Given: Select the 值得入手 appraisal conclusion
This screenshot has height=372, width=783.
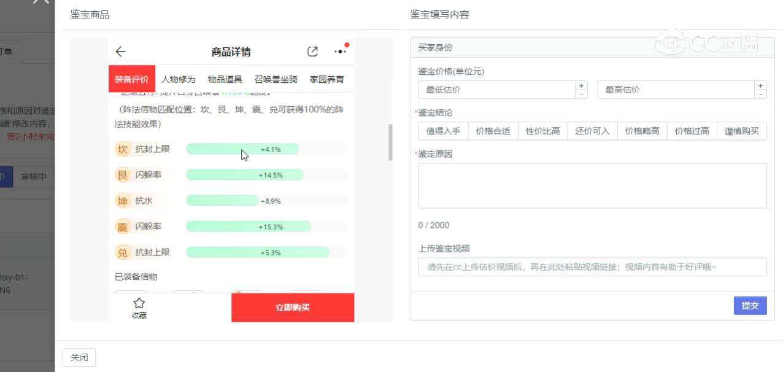Looking at the screenshot, I should tap(443, 131).
